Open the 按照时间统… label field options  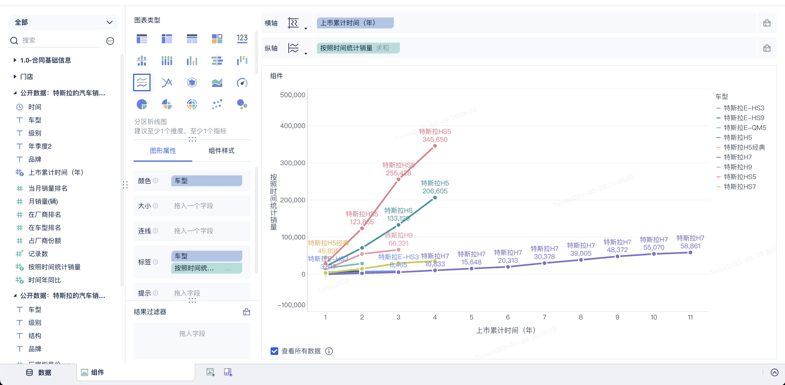click(228, 269)
